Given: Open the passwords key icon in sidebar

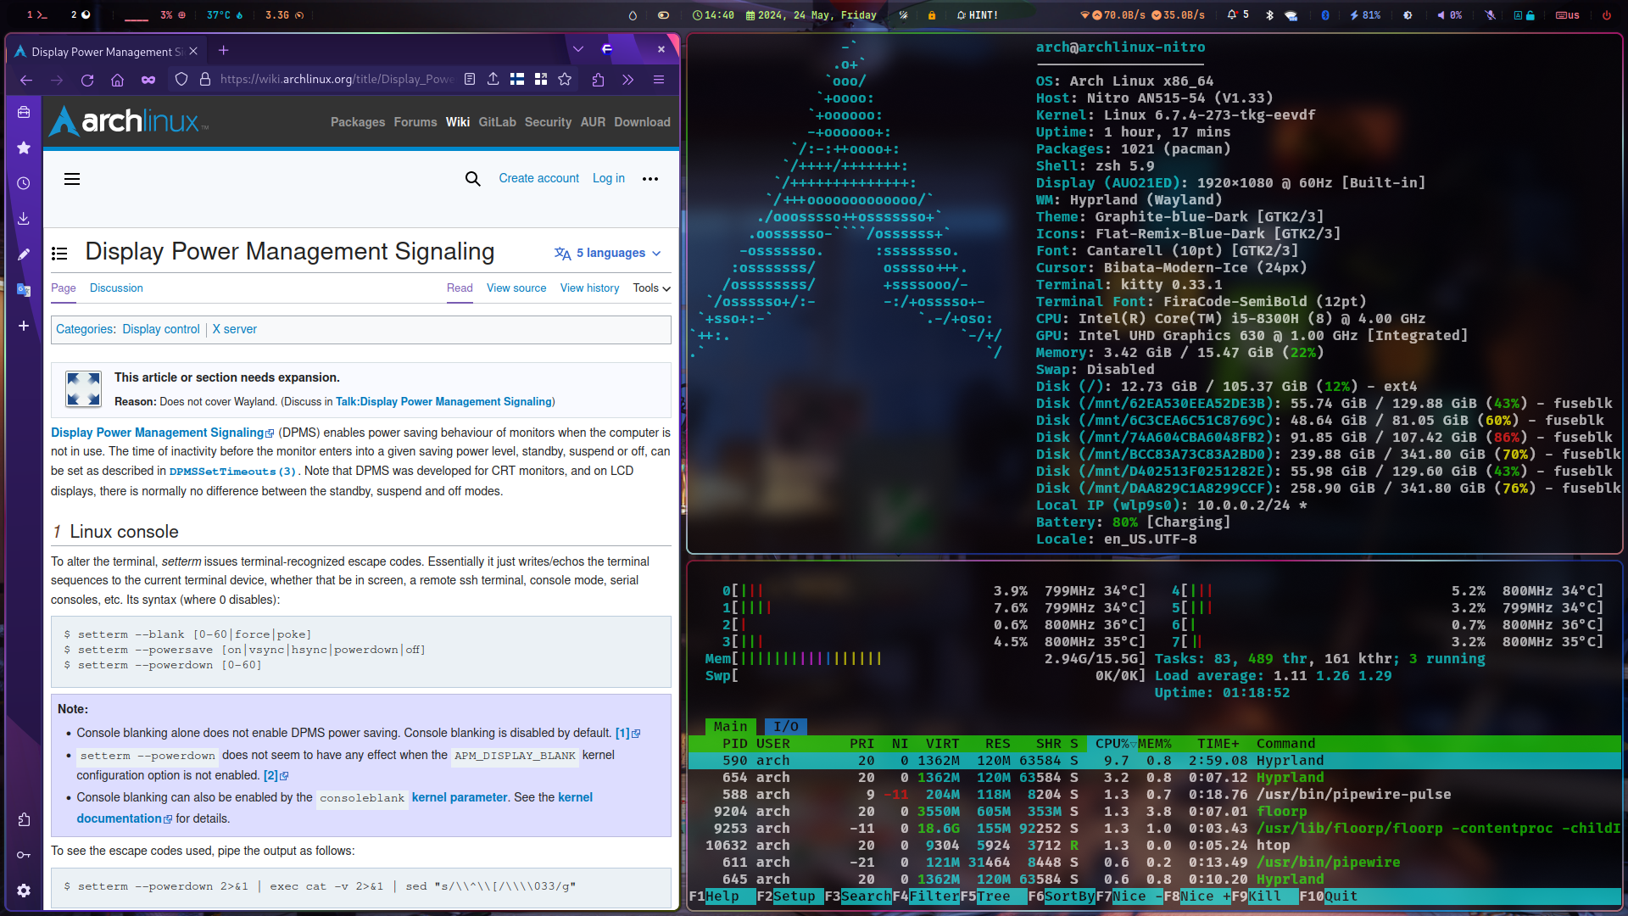Looking at the screenshot, I should (24, 855).
